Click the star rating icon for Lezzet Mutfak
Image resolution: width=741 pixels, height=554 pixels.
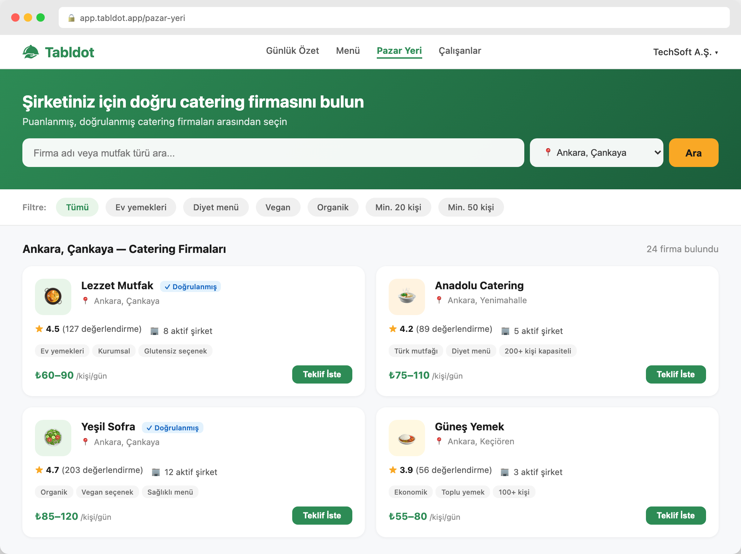[39, 329]
